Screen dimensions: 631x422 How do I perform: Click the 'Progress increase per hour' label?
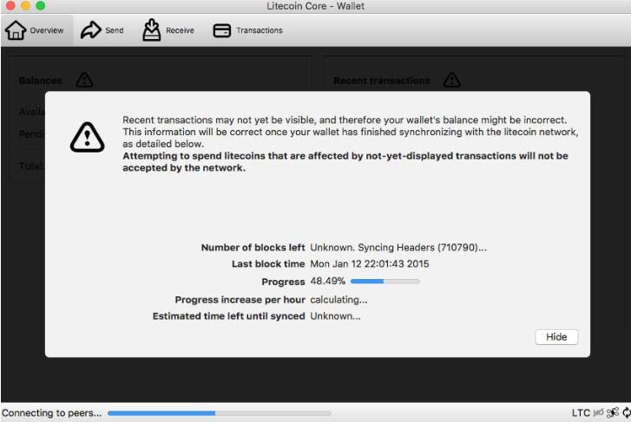pyautogui.click(x=240, y=300)
